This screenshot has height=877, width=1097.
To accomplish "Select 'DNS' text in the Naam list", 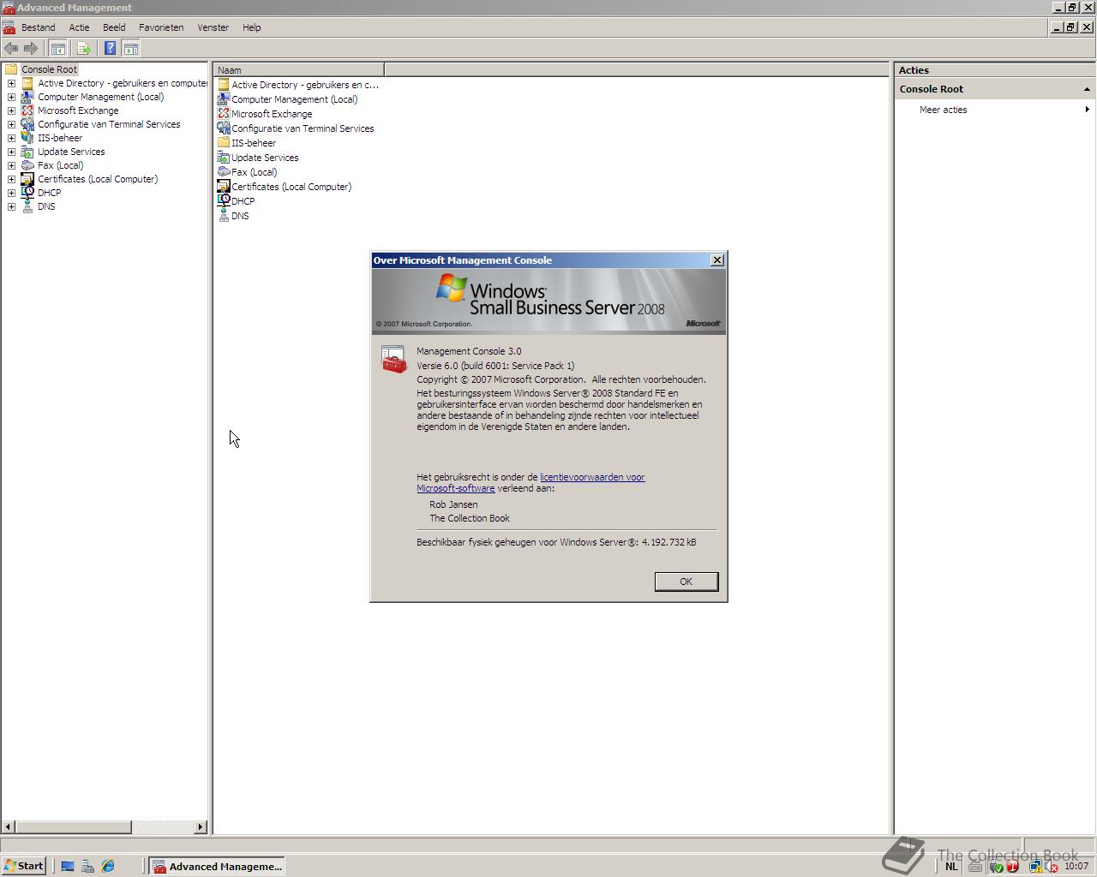I will tap(240, 216).
